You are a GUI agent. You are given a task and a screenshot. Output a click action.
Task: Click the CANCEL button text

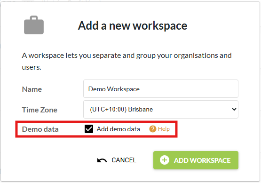pos(124,160)
